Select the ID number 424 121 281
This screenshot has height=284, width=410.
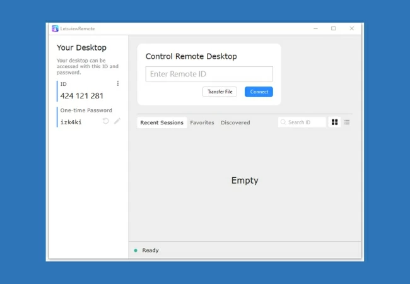(82, 96)
